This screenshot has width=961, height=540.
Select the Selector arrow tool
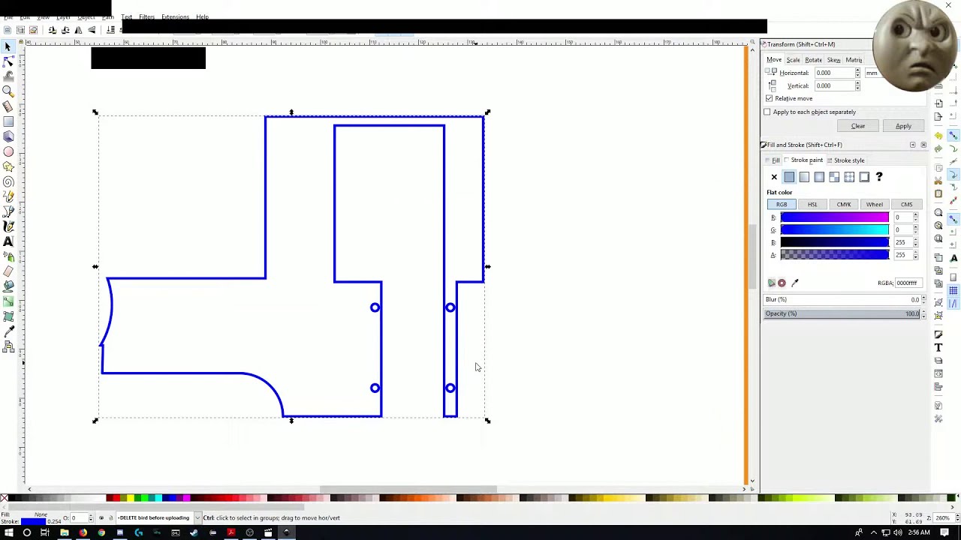(8, 46)
